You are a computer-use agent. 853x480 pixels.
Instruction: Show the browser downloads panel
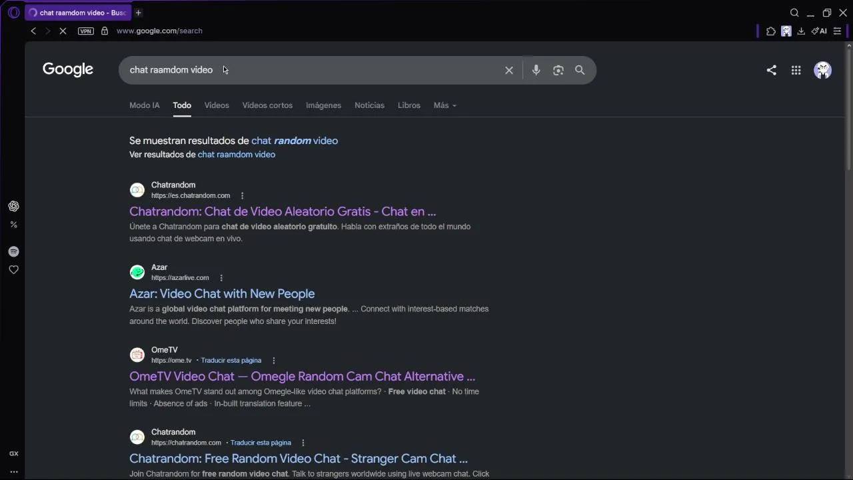pos(801,31)
